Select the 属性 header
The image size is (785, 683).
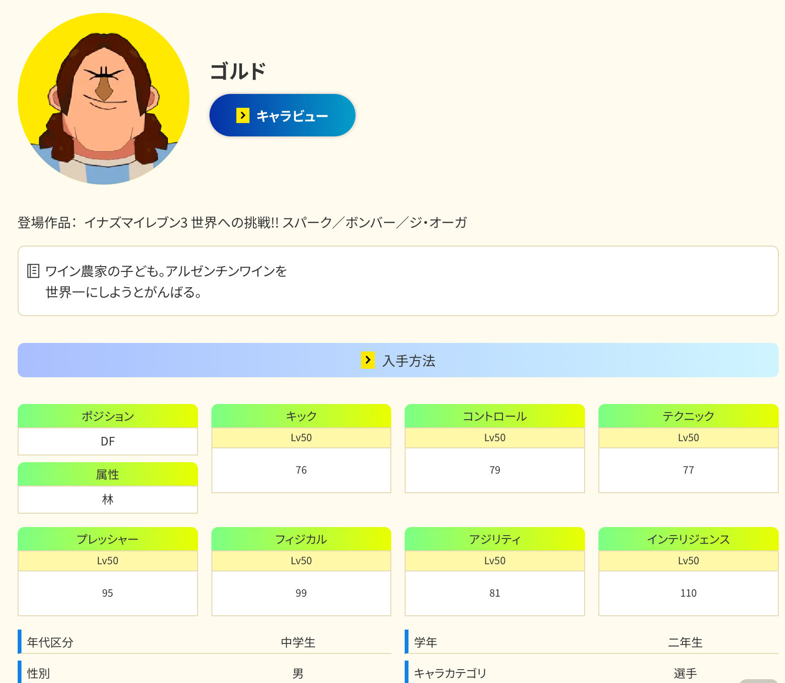(108, 474)
